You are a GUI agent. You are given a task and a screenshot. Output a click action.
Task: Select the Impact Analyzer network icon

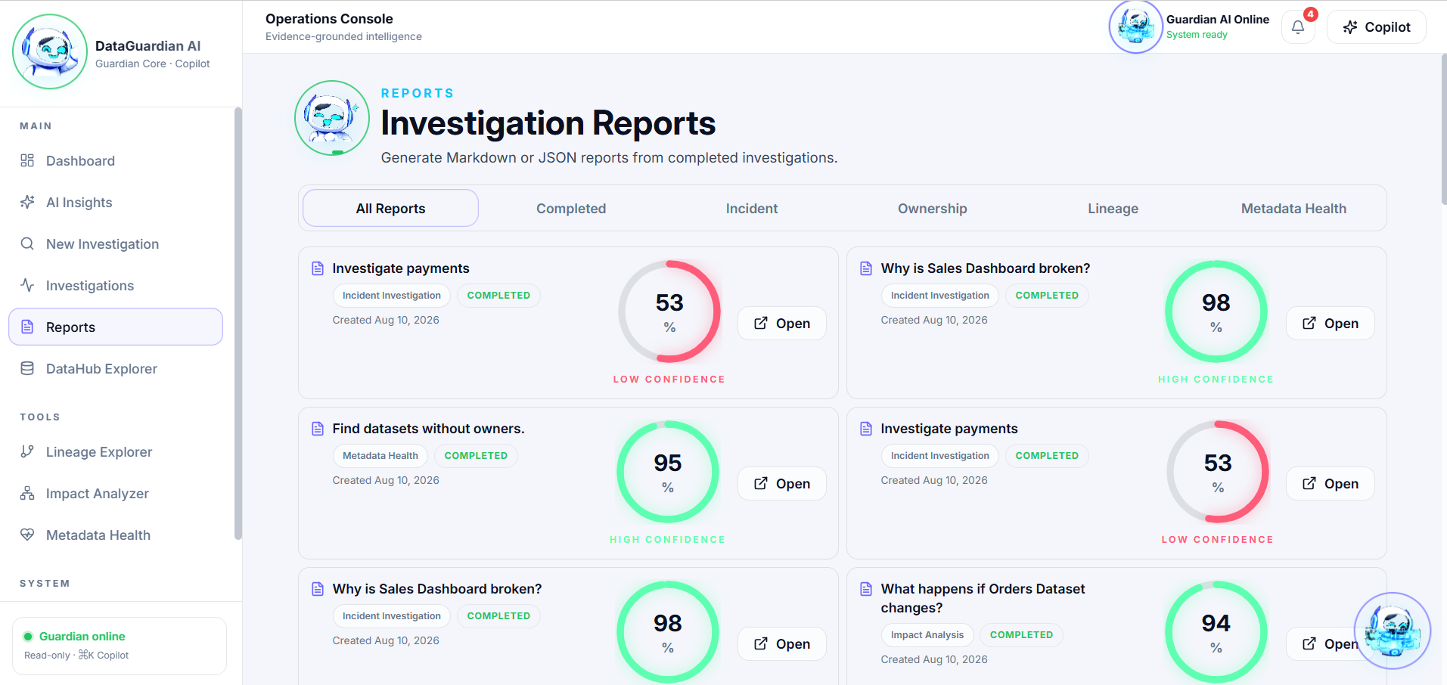click(27, 493)
